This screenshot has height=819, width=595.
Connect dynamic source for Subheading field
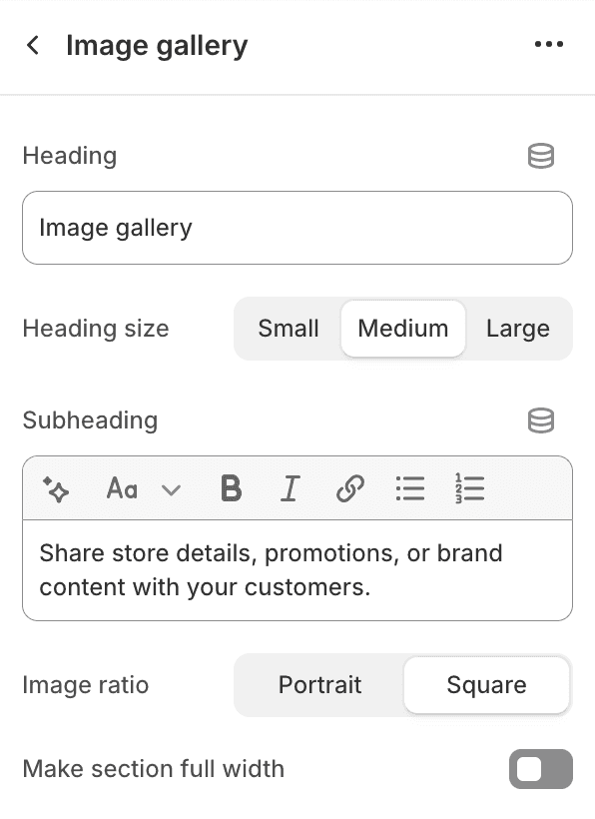(x=541, y=420)
